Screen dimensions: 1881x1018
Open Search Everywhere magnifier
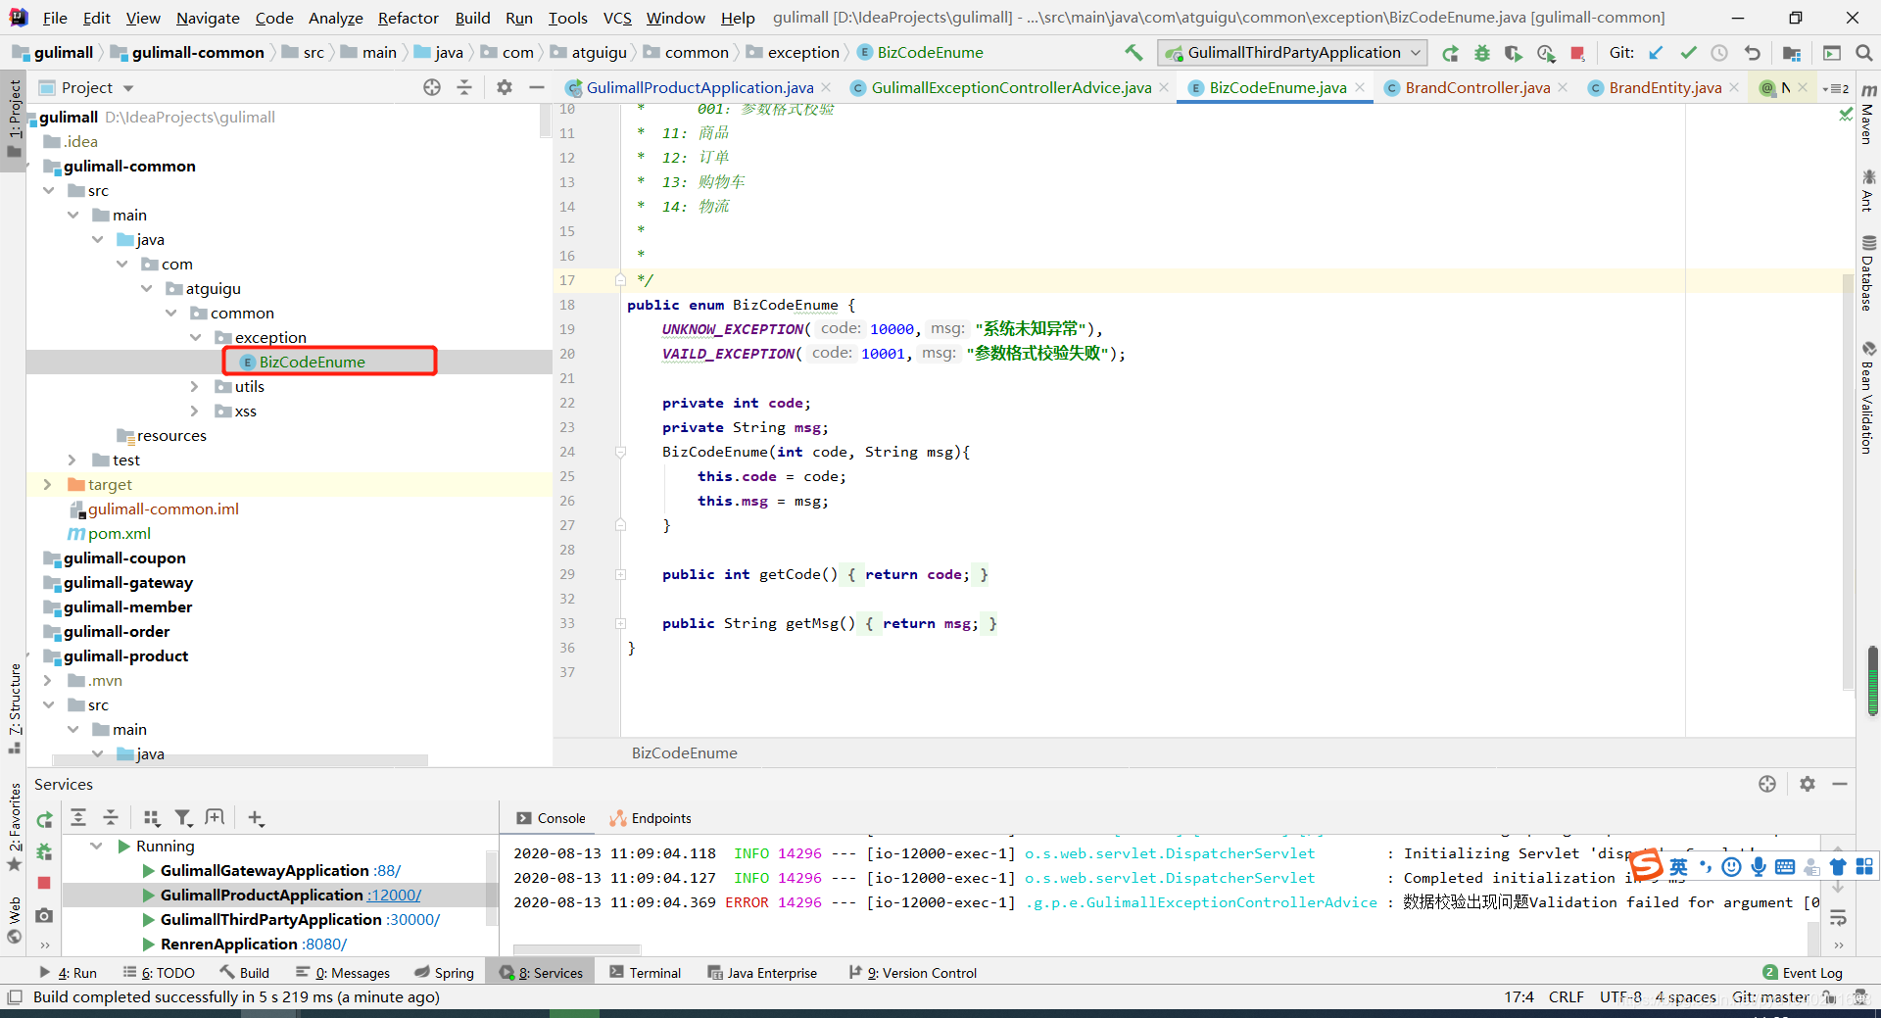pyautogui.click(x=1864, y=53)
